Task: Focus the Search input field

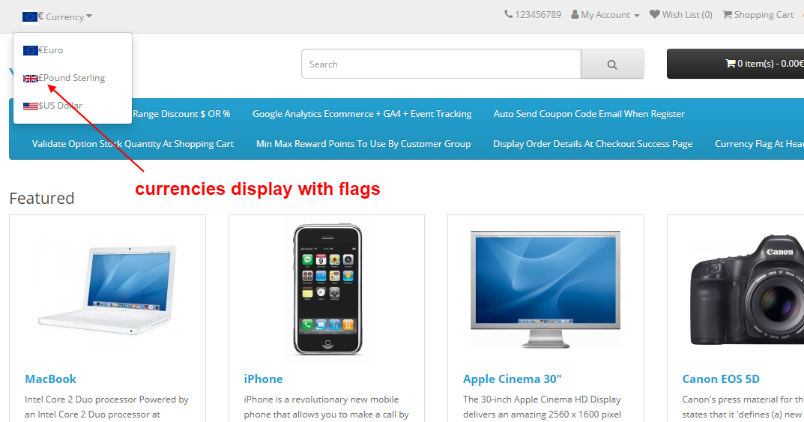Action: 441,64
